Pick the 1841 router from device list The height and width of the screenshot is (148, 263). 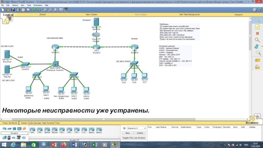click(x=33, y=130)
